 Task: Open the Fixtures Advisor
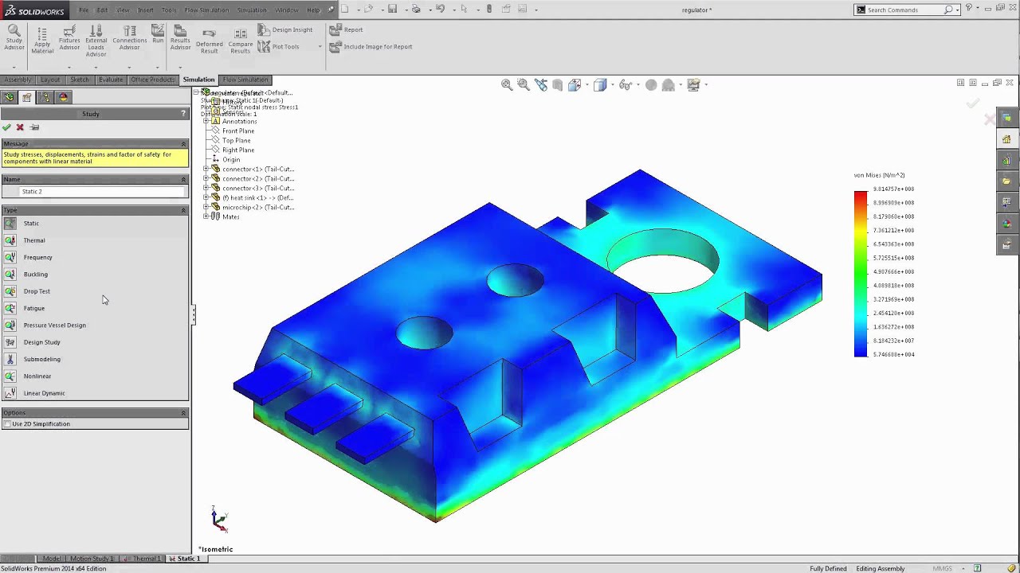click(x=69, y=37)
